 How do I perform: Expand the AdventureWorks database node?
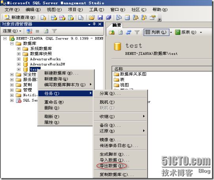[19, 59]
